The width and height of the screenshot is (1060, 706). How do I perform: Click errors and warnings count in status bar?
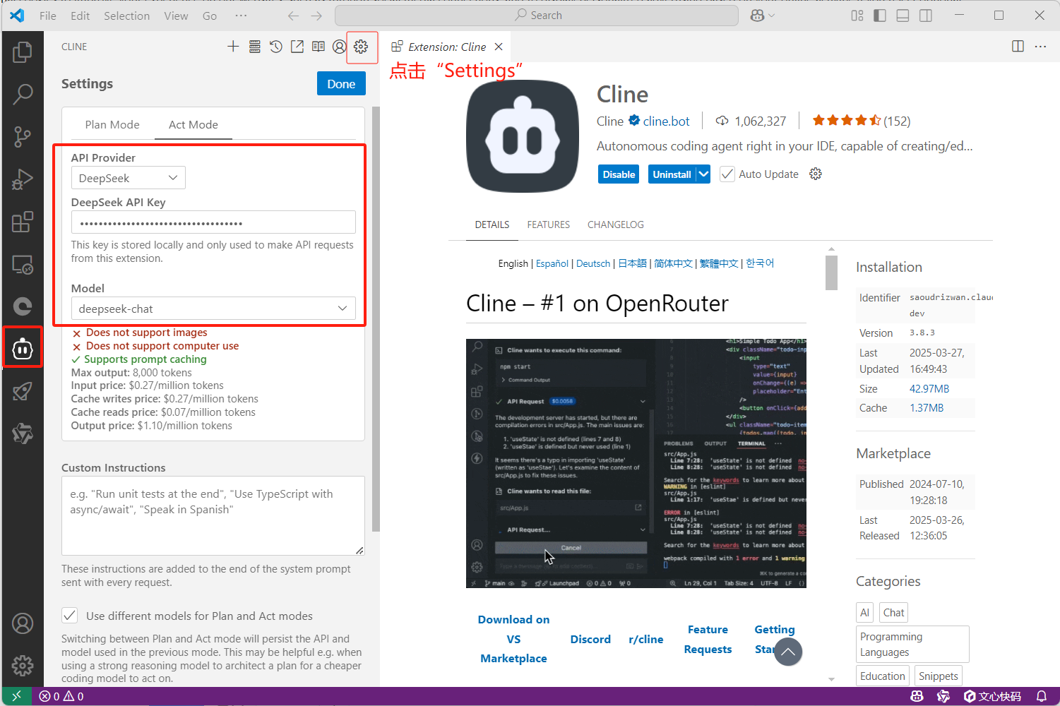61,696
